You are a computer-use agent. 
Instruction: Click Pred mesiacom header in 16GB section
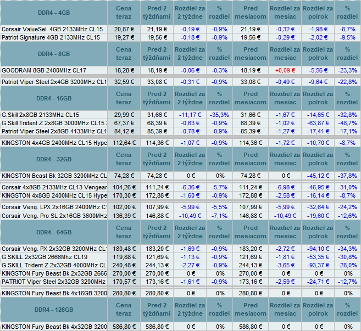(x=251, y=98)
